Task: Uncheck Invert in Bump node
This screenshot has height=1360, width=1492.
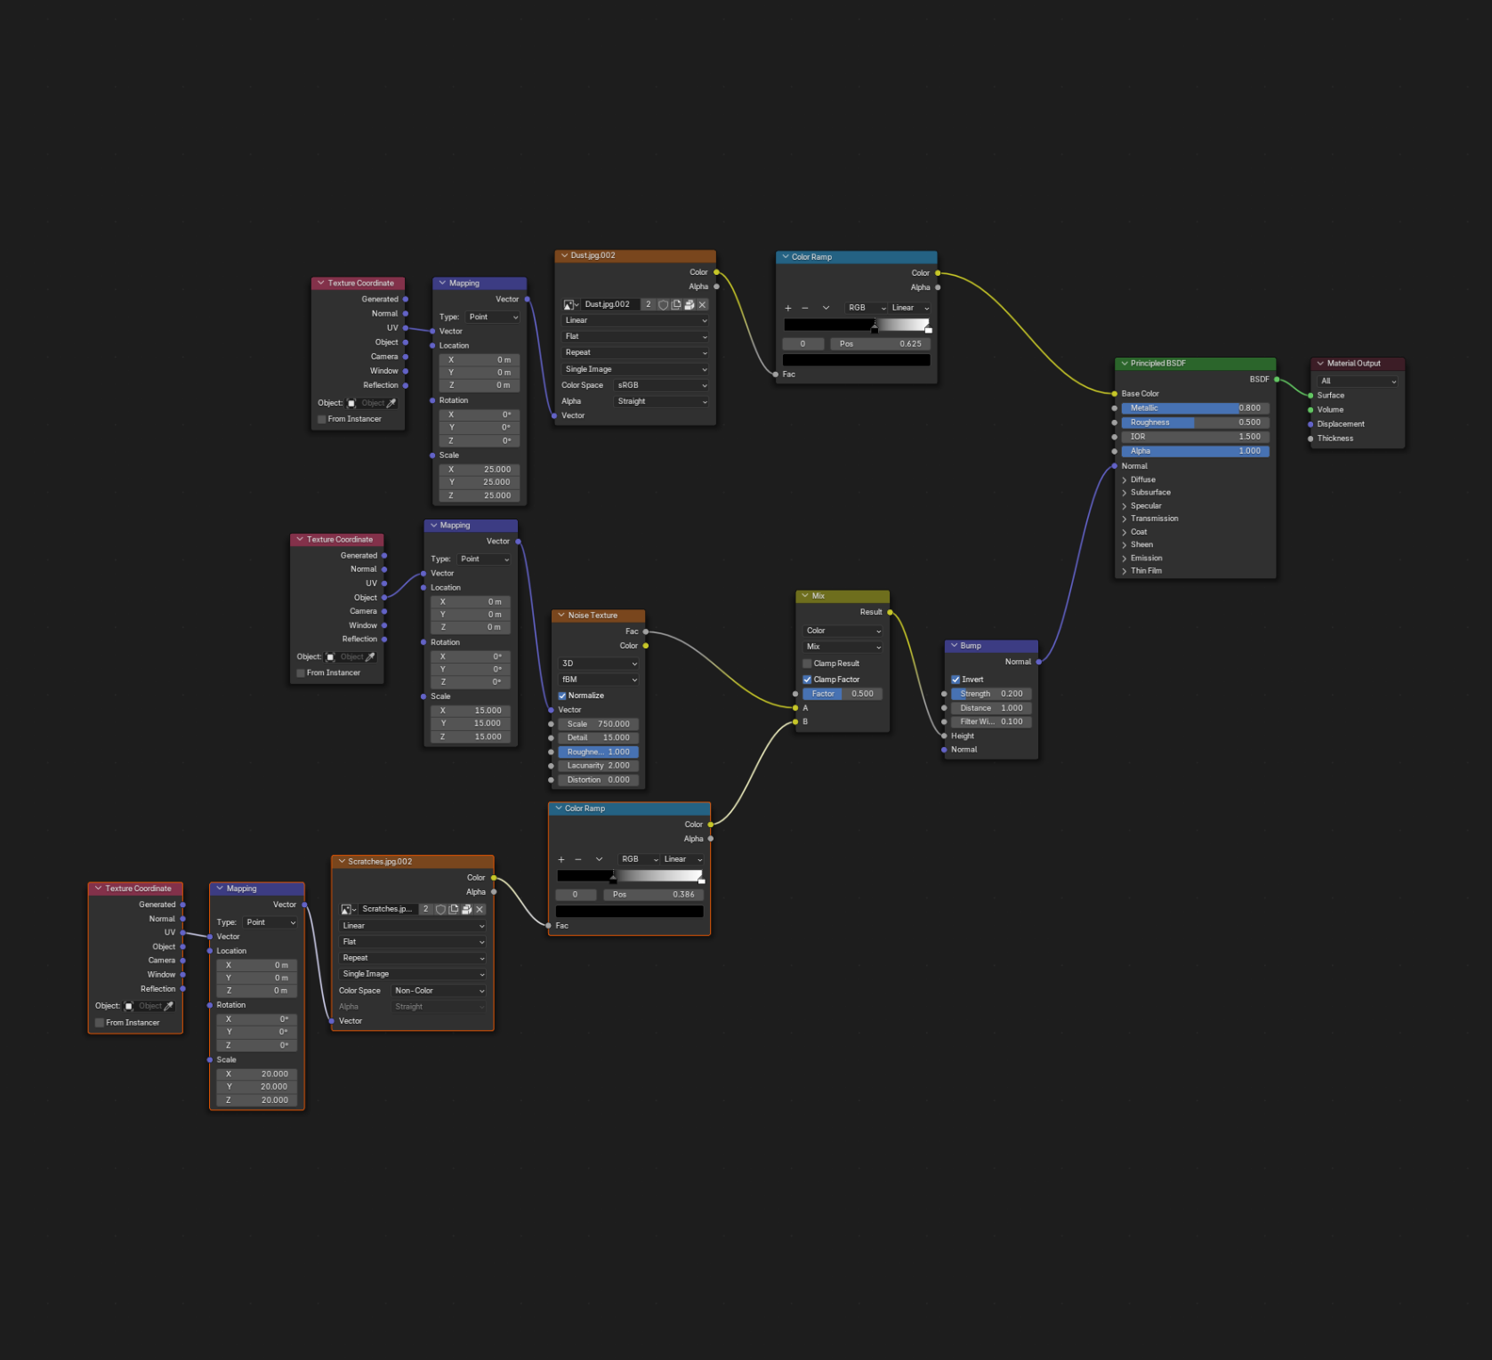Action: pos(956,680)
